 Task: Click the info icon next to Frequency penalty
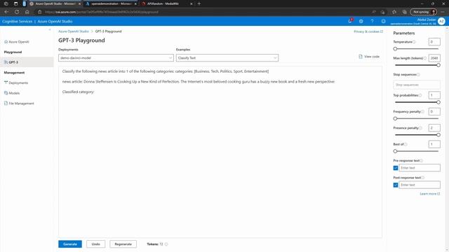coord(422,112)
